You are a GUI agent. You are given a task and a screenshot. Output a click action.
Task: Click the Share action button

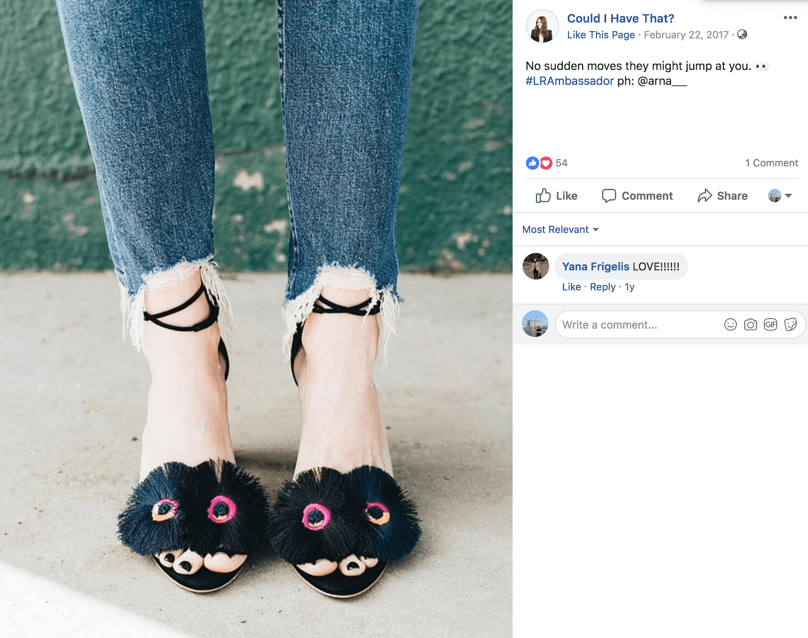pyautogui.click(x=723, y=196)
